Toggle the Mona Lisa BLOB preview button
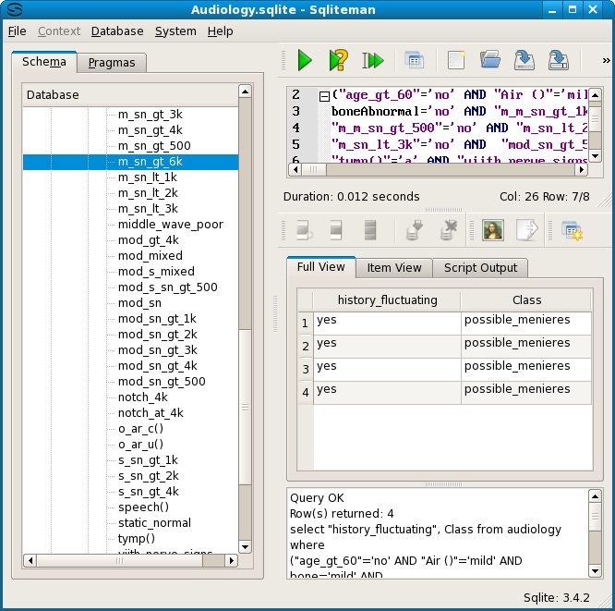This screenshot has width=615, height=611. 493,230
